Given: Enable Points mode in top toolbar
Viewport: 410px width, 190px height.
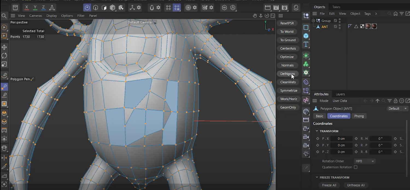Looking at the screenshot, I should tap(87, 8).
